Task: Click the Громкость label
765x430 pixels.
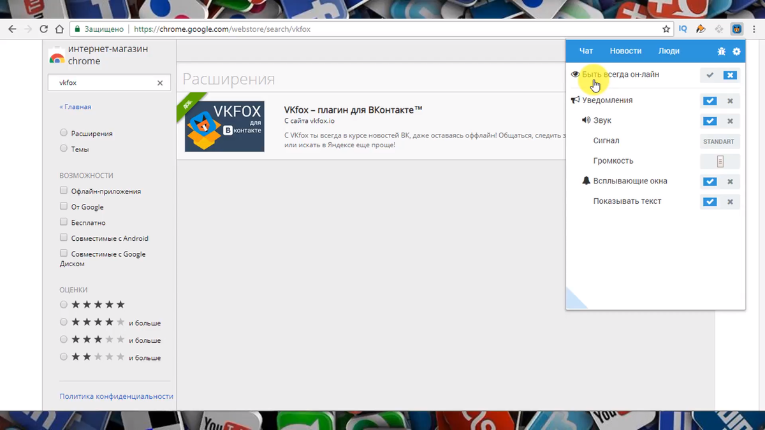Action: tap(613, 161)
